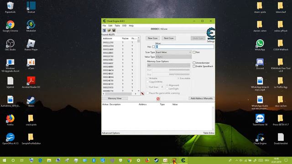Expand the Memory Scan Options region dropdown
The width and height of the screenshot is (292, 164).
(168, 66)
